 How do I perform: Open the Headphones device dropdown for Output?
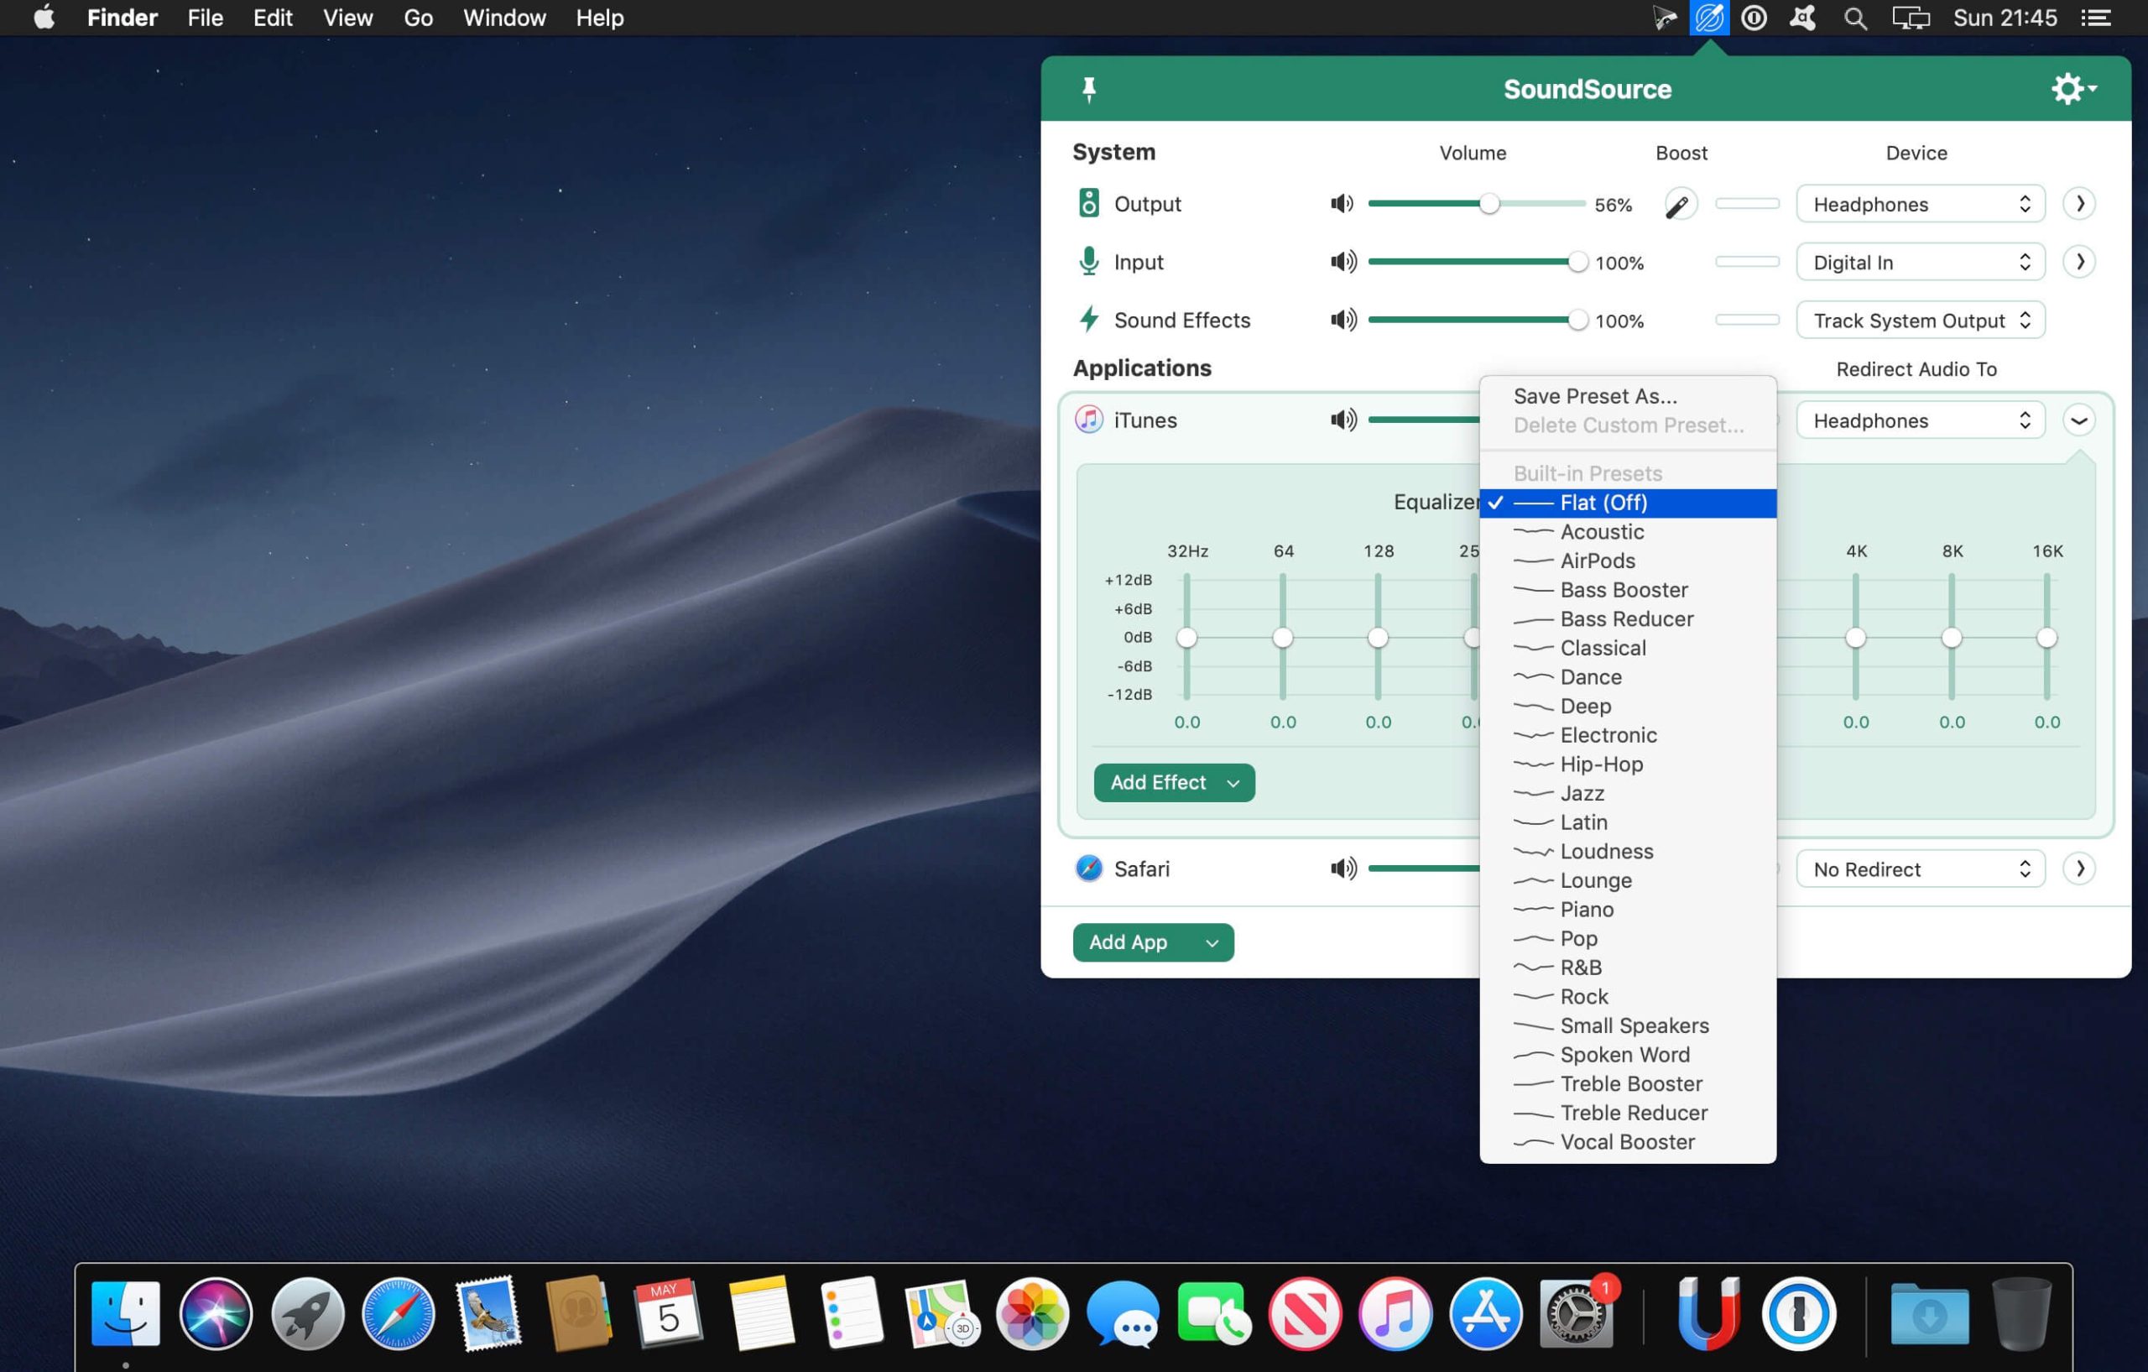click(1920, 203)
